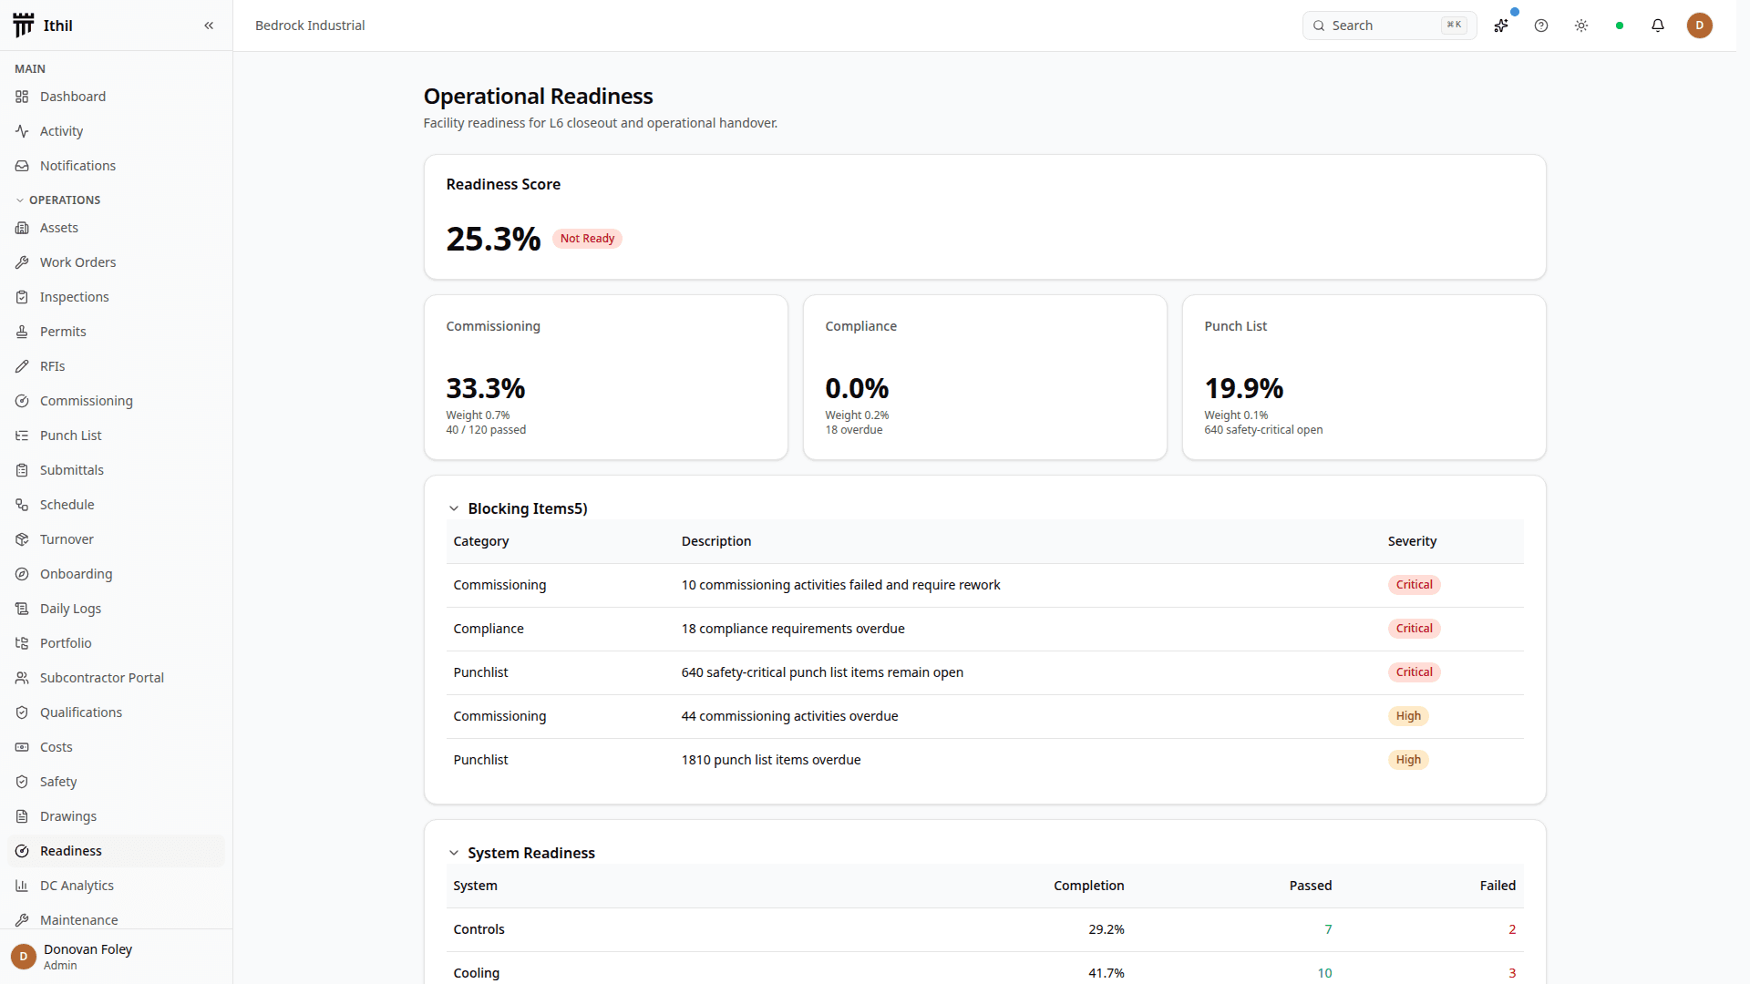This screenshot has width=1750, height=984.
Task: Click the Turnover package icon in the sidebar
Action: click(x=22, y=539)
